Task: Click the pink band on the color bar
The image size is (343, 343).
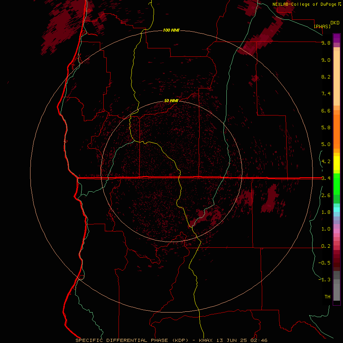Action: pos(337,231)
